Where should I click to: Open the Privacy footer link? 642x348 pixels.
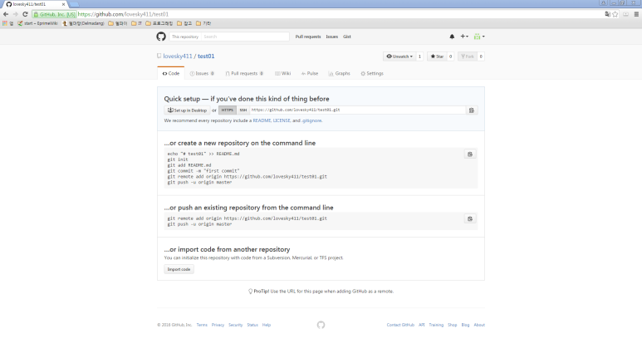[x=218, y=325]
